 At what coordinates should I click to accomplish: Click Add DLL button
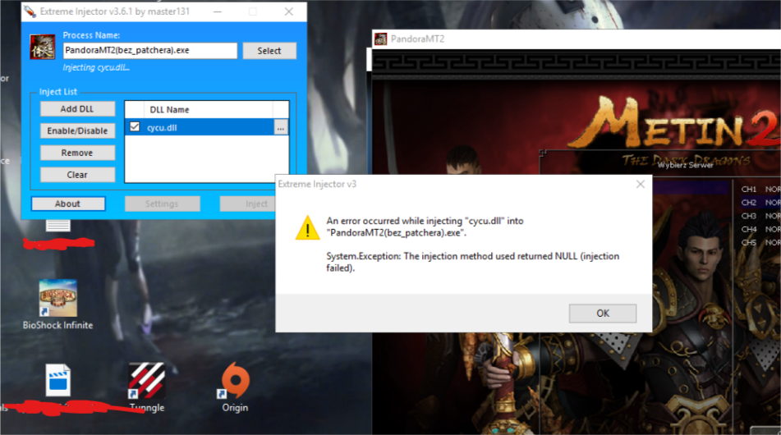coord(77,109)
